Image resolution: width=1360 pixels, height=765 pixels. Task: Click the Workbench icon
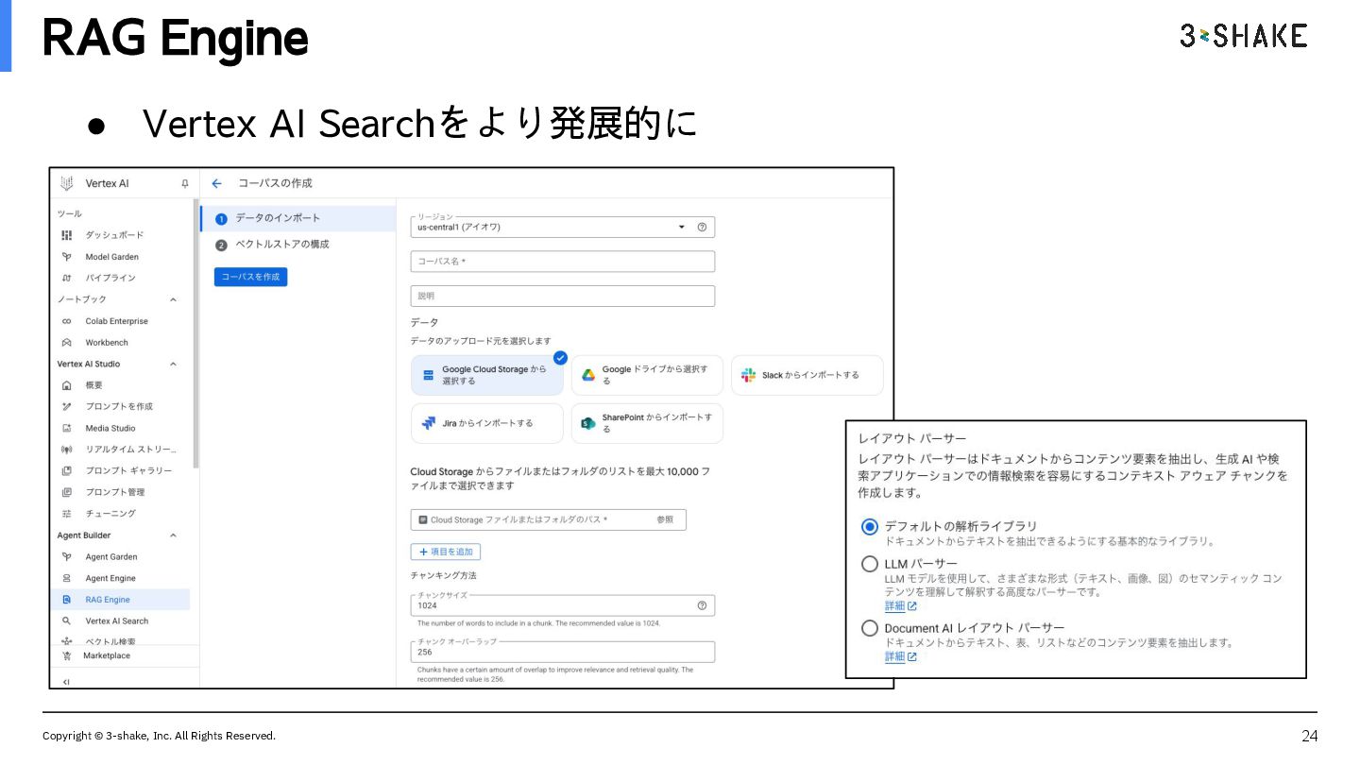(66, 343)
